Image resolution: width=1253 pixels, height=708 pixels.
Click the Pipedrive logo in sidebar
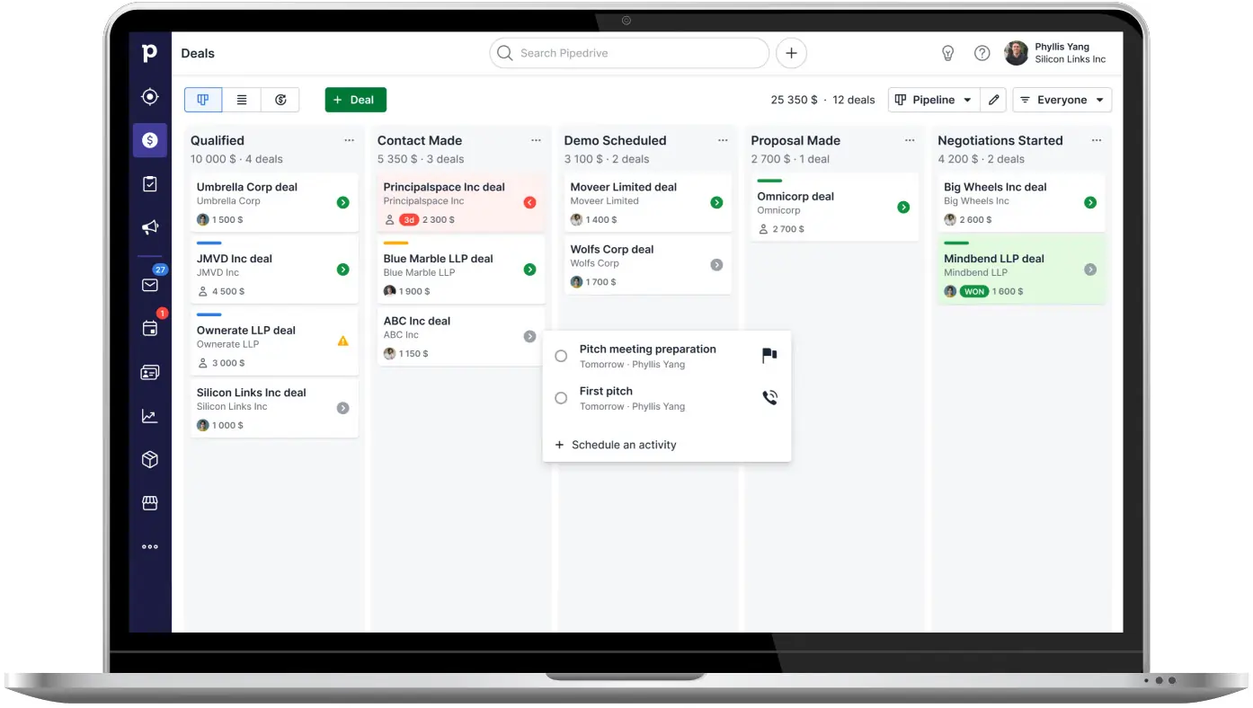click(150, 53)
